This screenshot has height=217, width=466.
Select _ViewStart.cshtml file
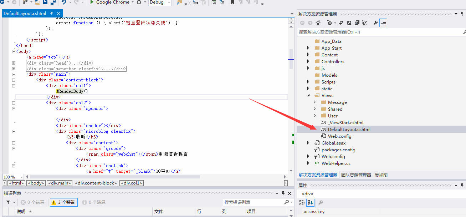click(345, 123)
